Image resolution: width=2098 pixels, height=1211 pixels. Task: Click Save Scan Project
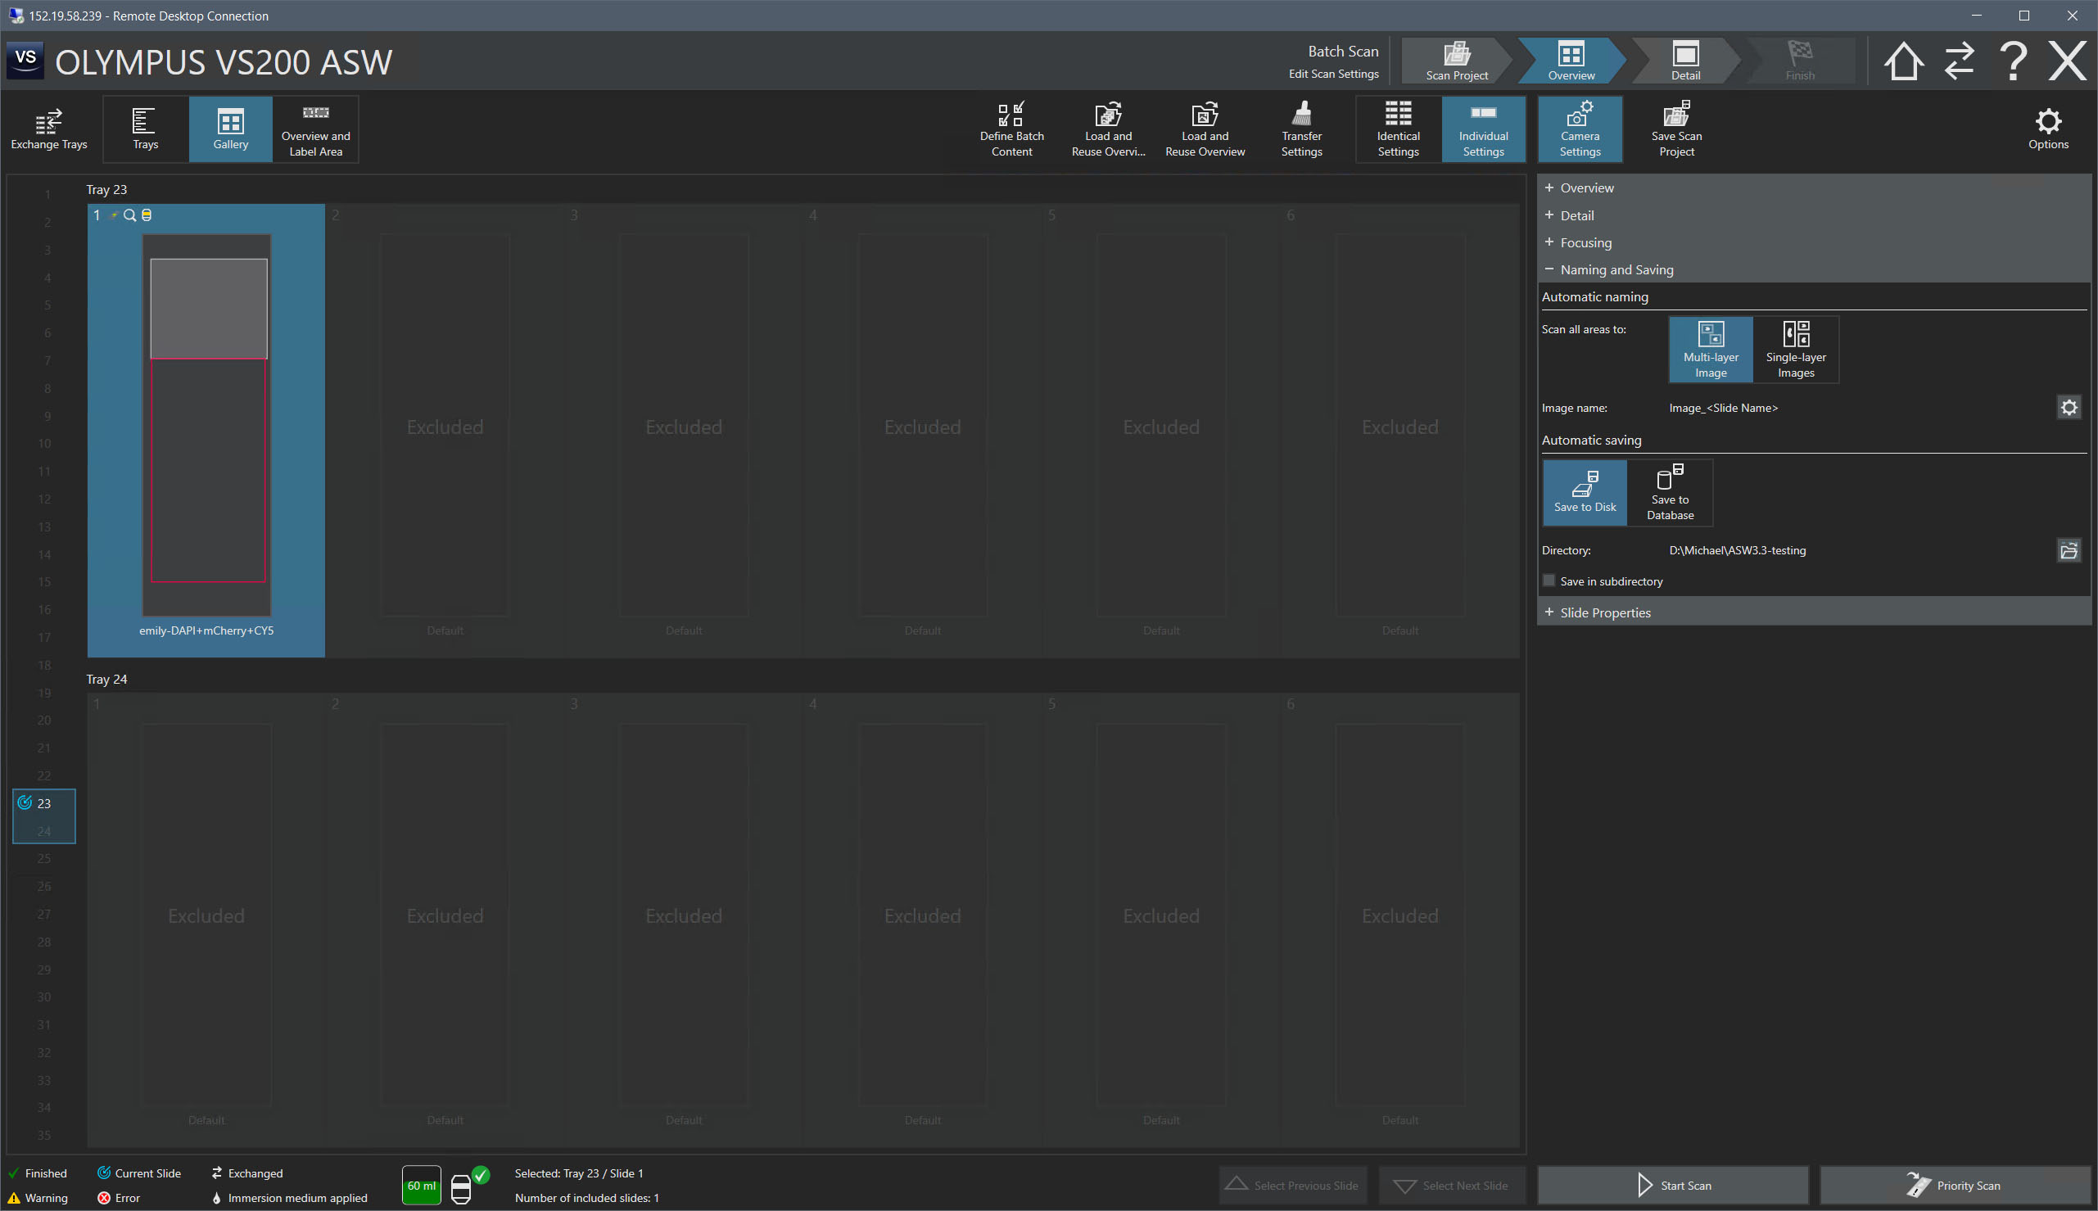[x=1675, y=129]
